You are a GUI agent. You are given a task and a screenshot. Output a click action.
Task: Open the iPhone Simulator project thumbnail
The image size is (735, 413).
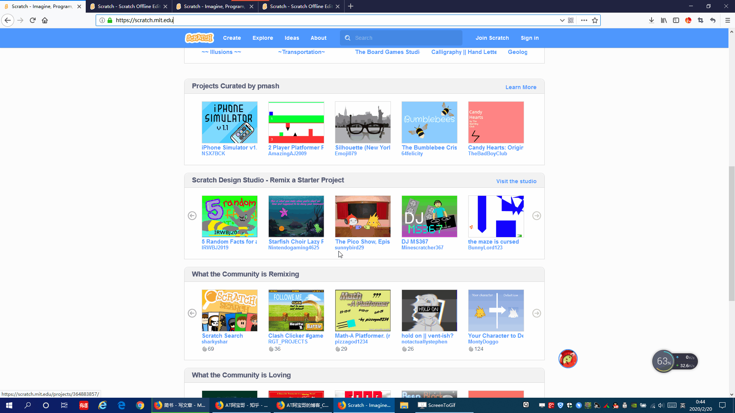pyautogui.click(x=229, y=122)
